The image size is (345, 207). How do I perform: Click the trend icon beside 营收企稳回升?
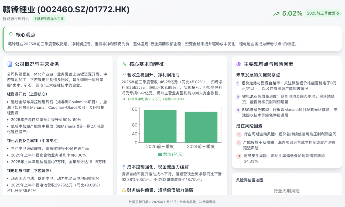click(x=124, y=75)
